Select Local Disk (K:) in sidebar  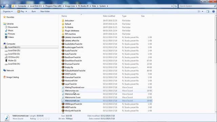click(14, 64)
